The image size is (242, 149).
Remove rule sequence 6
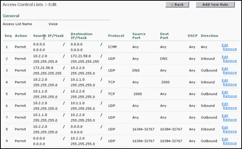[x=230, y=108]
